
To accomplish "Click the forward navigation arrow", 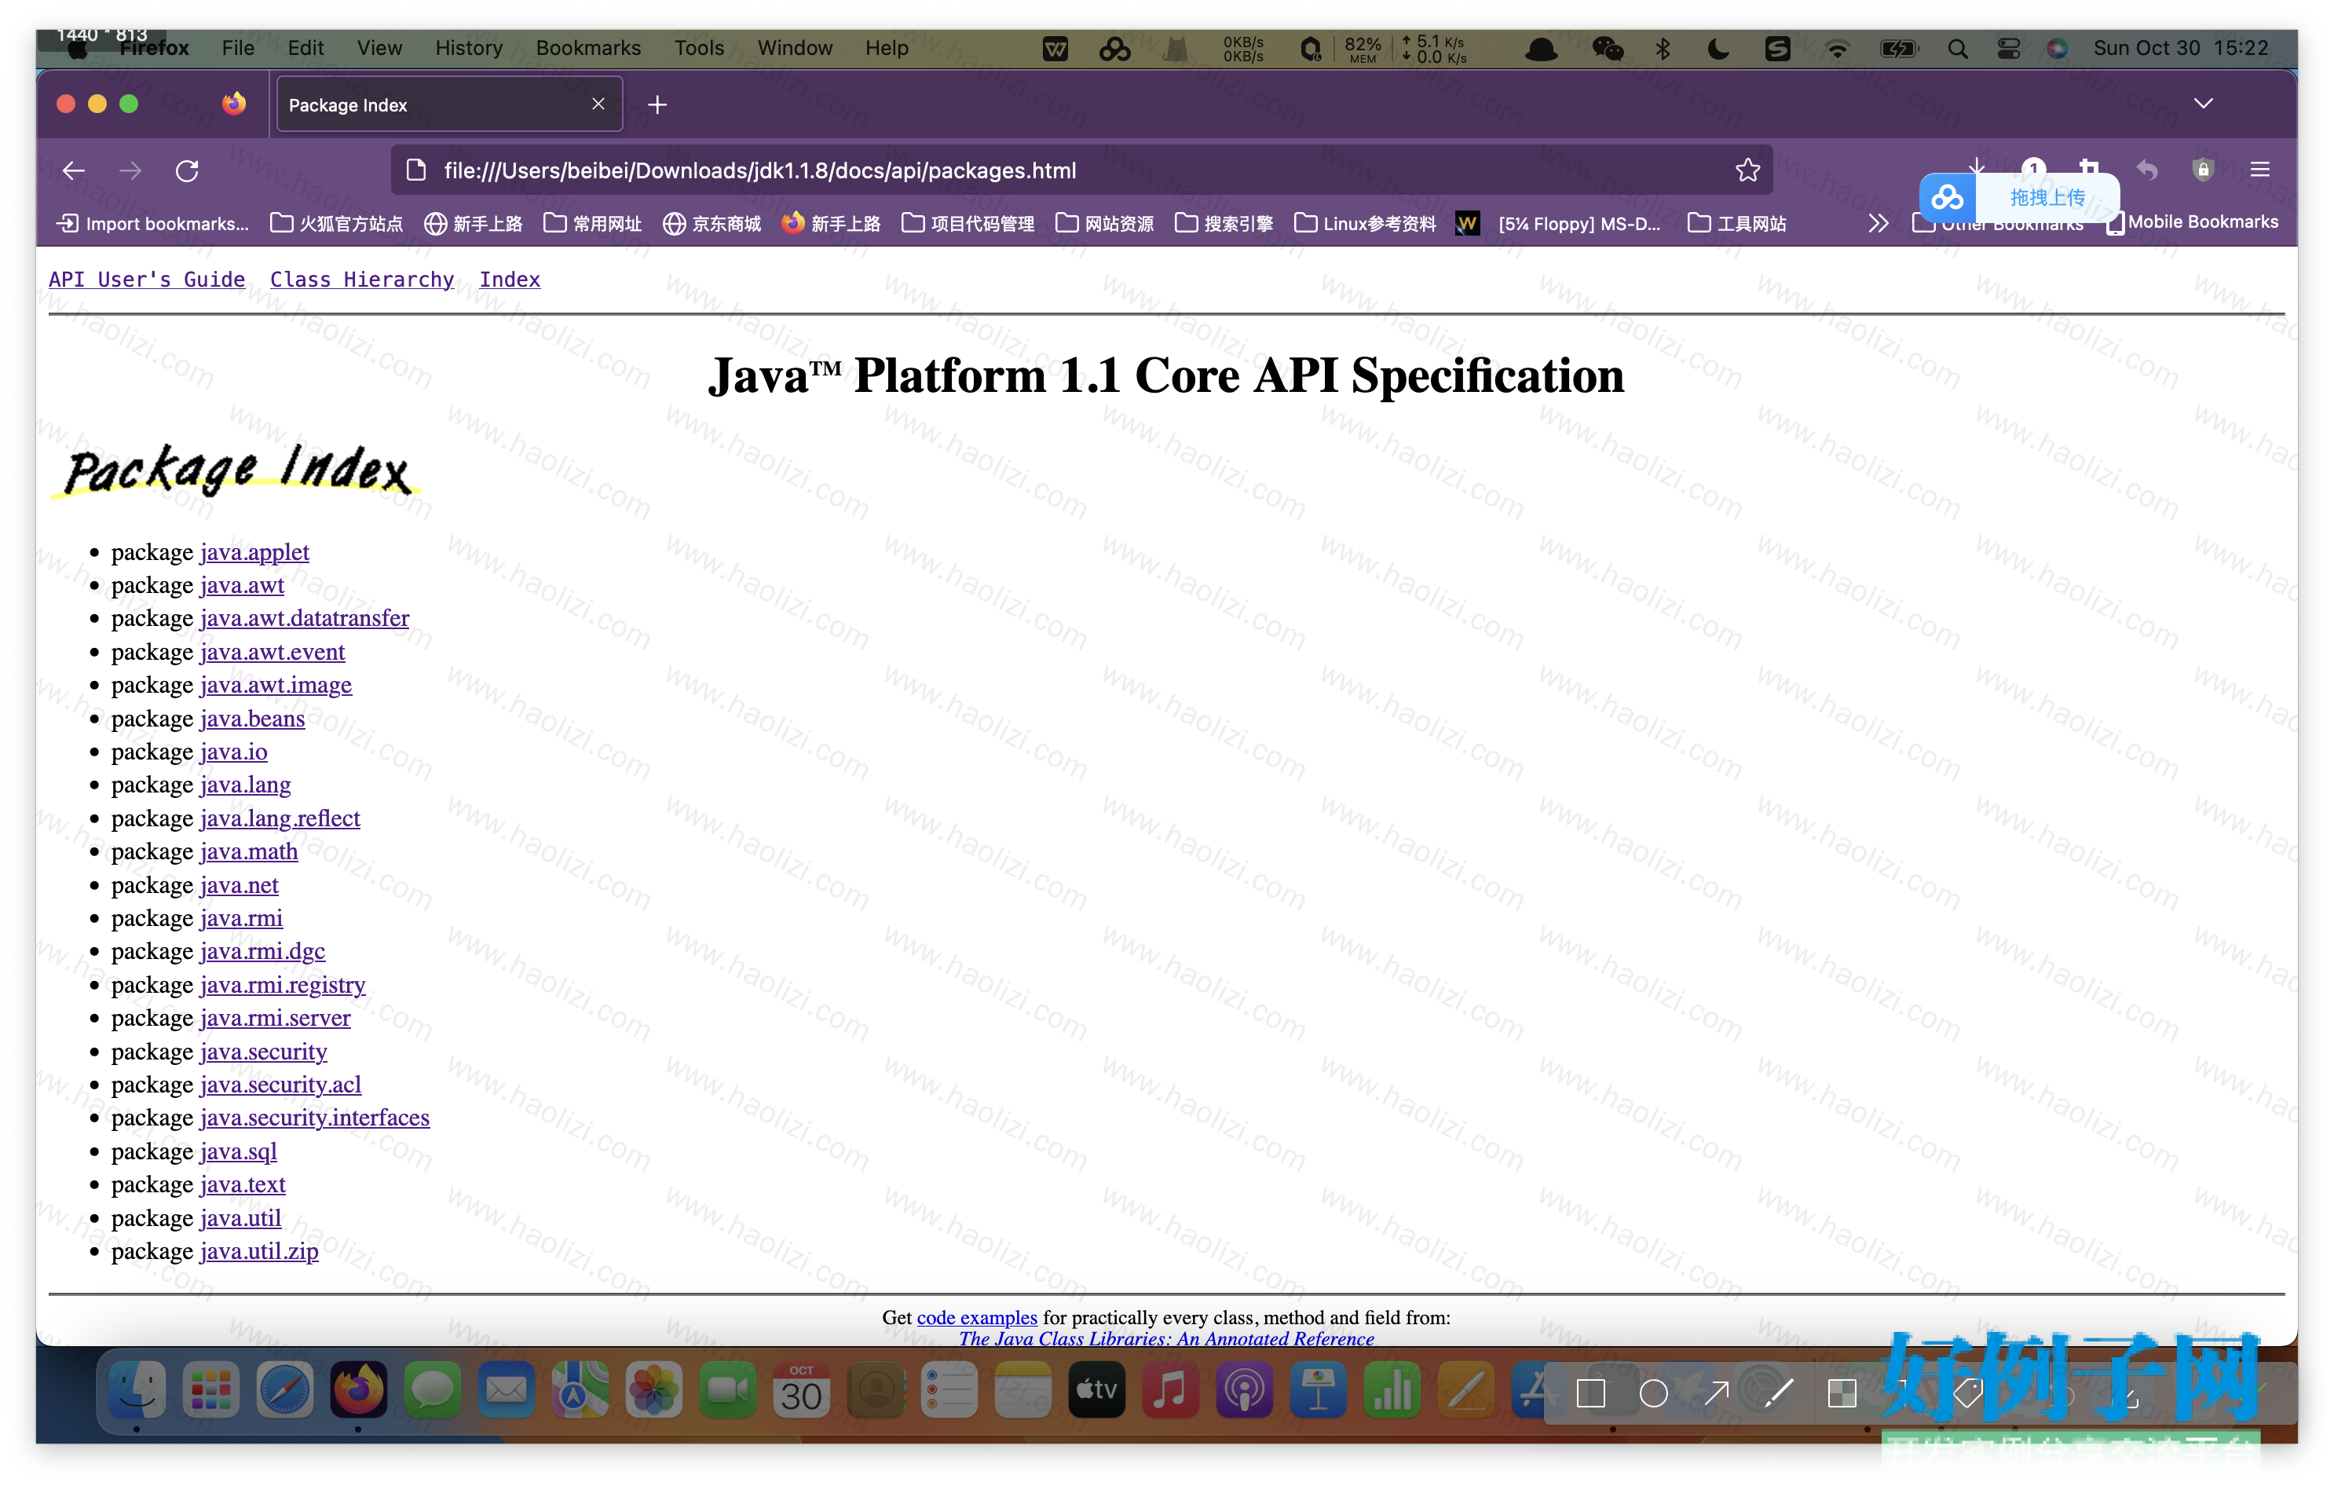I will click(130, 170).
